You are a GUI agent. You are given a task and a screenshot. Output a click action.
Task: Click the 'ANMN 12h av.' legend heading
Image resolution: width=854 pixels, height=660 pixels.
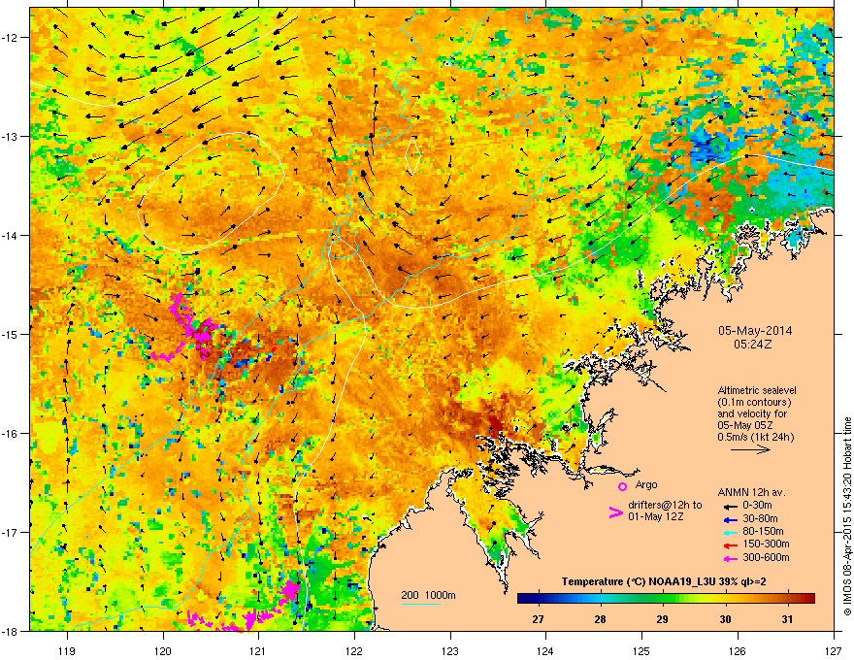pos(751,493)
